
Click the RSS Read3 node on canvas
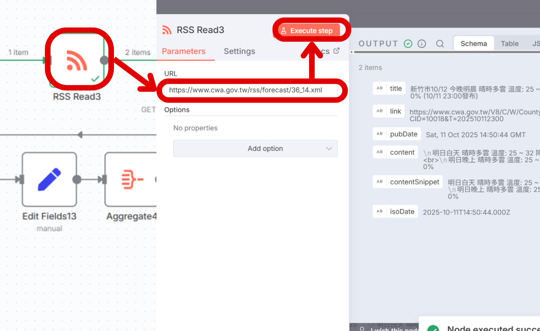click(77, 60)
